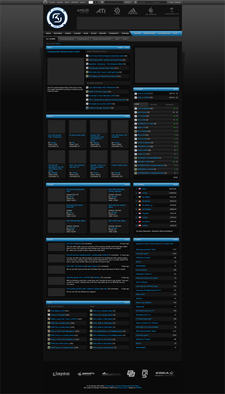Open the AMD sponsor logo
Image resolution: width=225 pixels, height=394 pixels.
(x=82, y=11)
